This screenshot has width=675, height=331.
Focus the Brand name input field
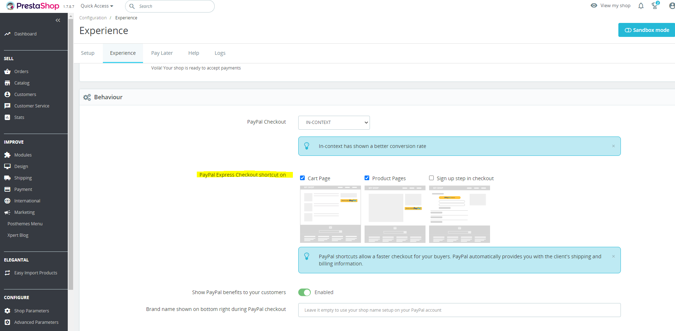[460, 310]
